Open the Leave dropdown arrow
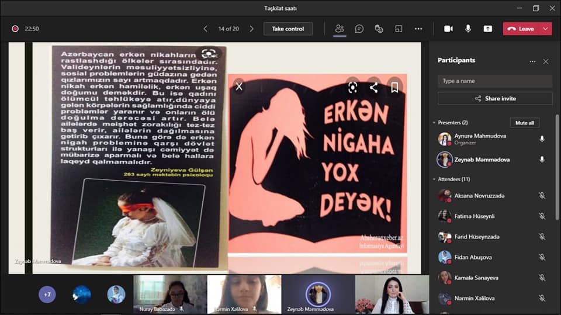The height and width of the screenshot is (315, 561). click(x=545, y=29)
